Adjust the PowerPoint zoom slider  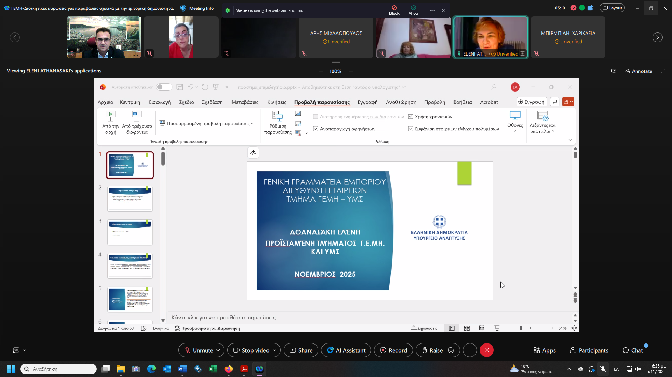(521, 328)
